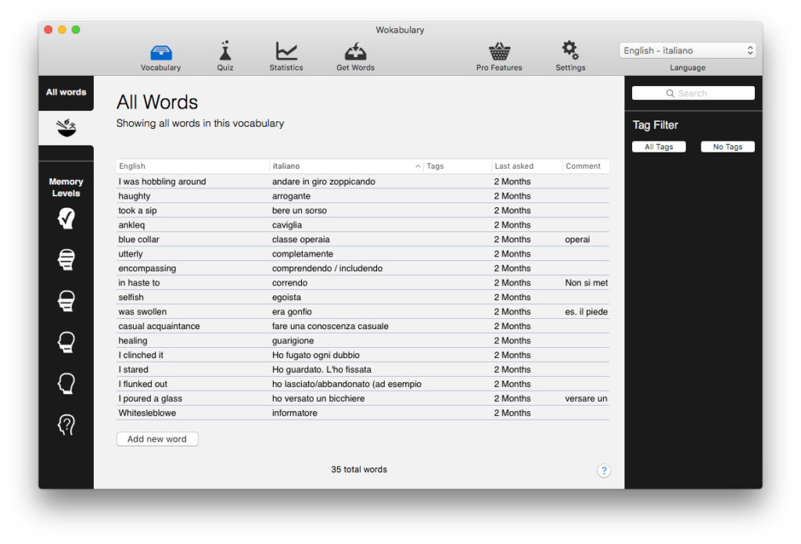Viewport: 801px width, 544px height.
Task: Click translation 'caviglia'
Action: 287,225
